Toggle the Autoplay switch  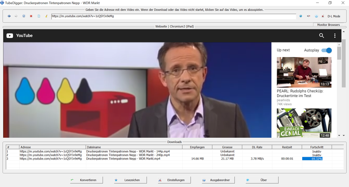pyautogui.click(x=327, y=50)
